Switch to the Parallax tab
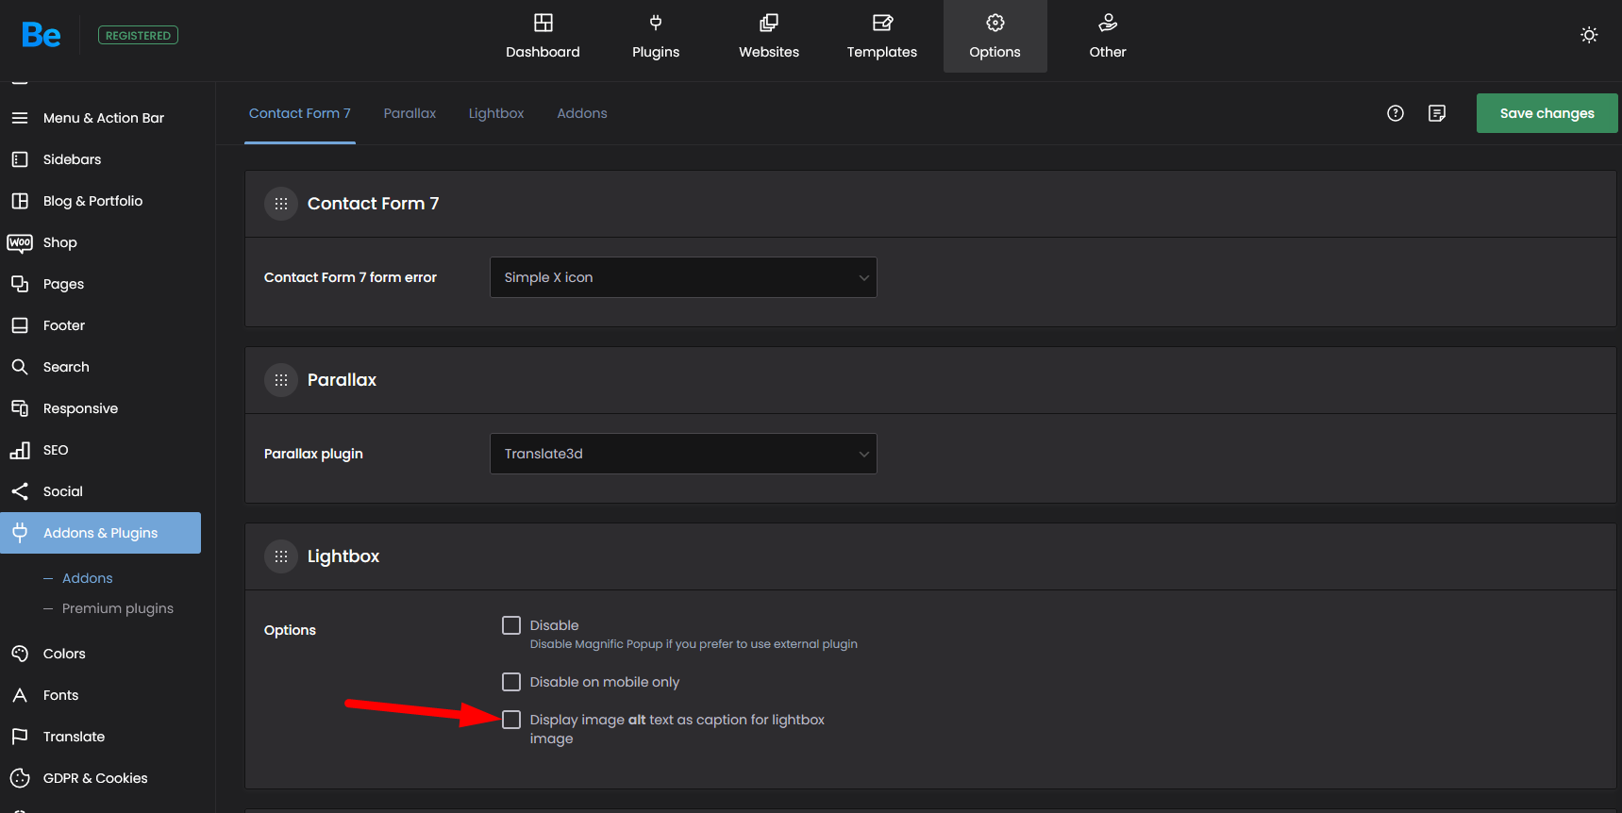 pos(410,113)
